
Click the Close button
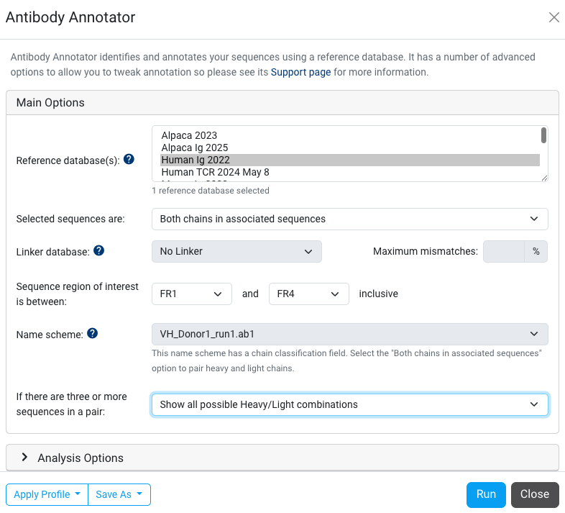[535, 494]
